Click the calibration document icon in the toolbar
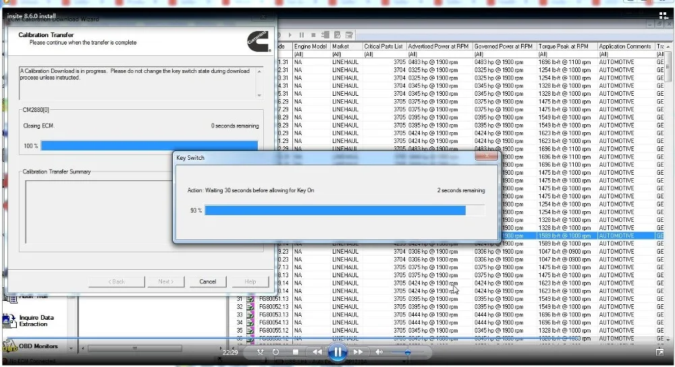The image size is (675, 367). click(x=337, y=35)
